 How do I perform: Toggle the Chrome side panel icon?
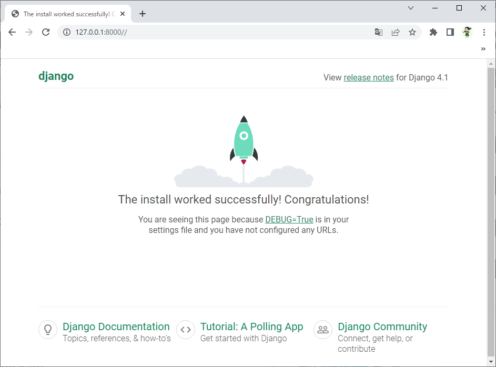[x=450, y=32]
